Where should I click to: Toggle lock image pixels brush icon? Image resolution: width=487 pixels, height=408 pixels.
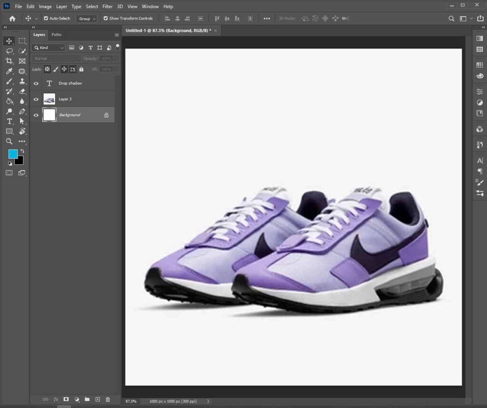(56, 69)
